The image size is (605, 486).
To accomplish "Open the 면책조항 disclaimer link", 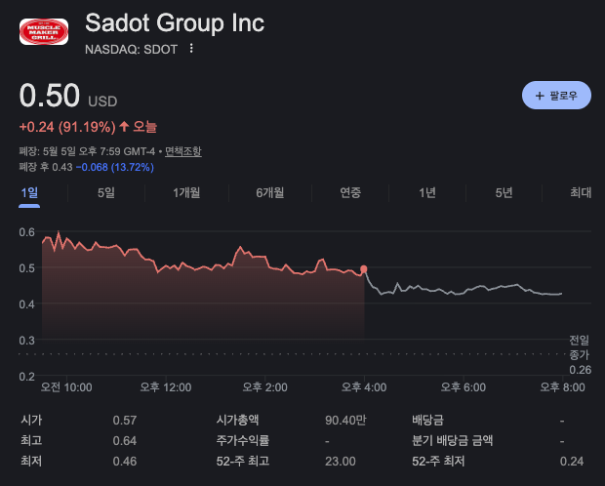I will (183, 151).
